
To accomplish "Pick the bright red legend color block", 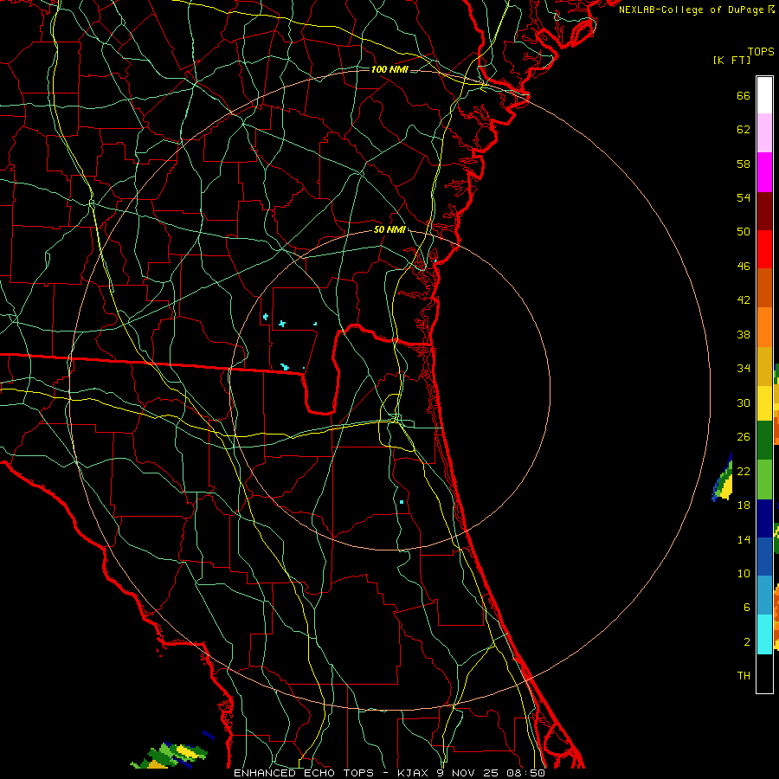I will (x=764, y=249).
